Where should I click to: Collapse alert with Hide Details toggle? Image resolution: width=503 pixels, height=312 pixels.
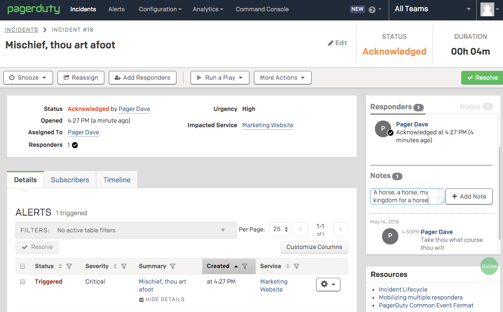pos(161,299)
